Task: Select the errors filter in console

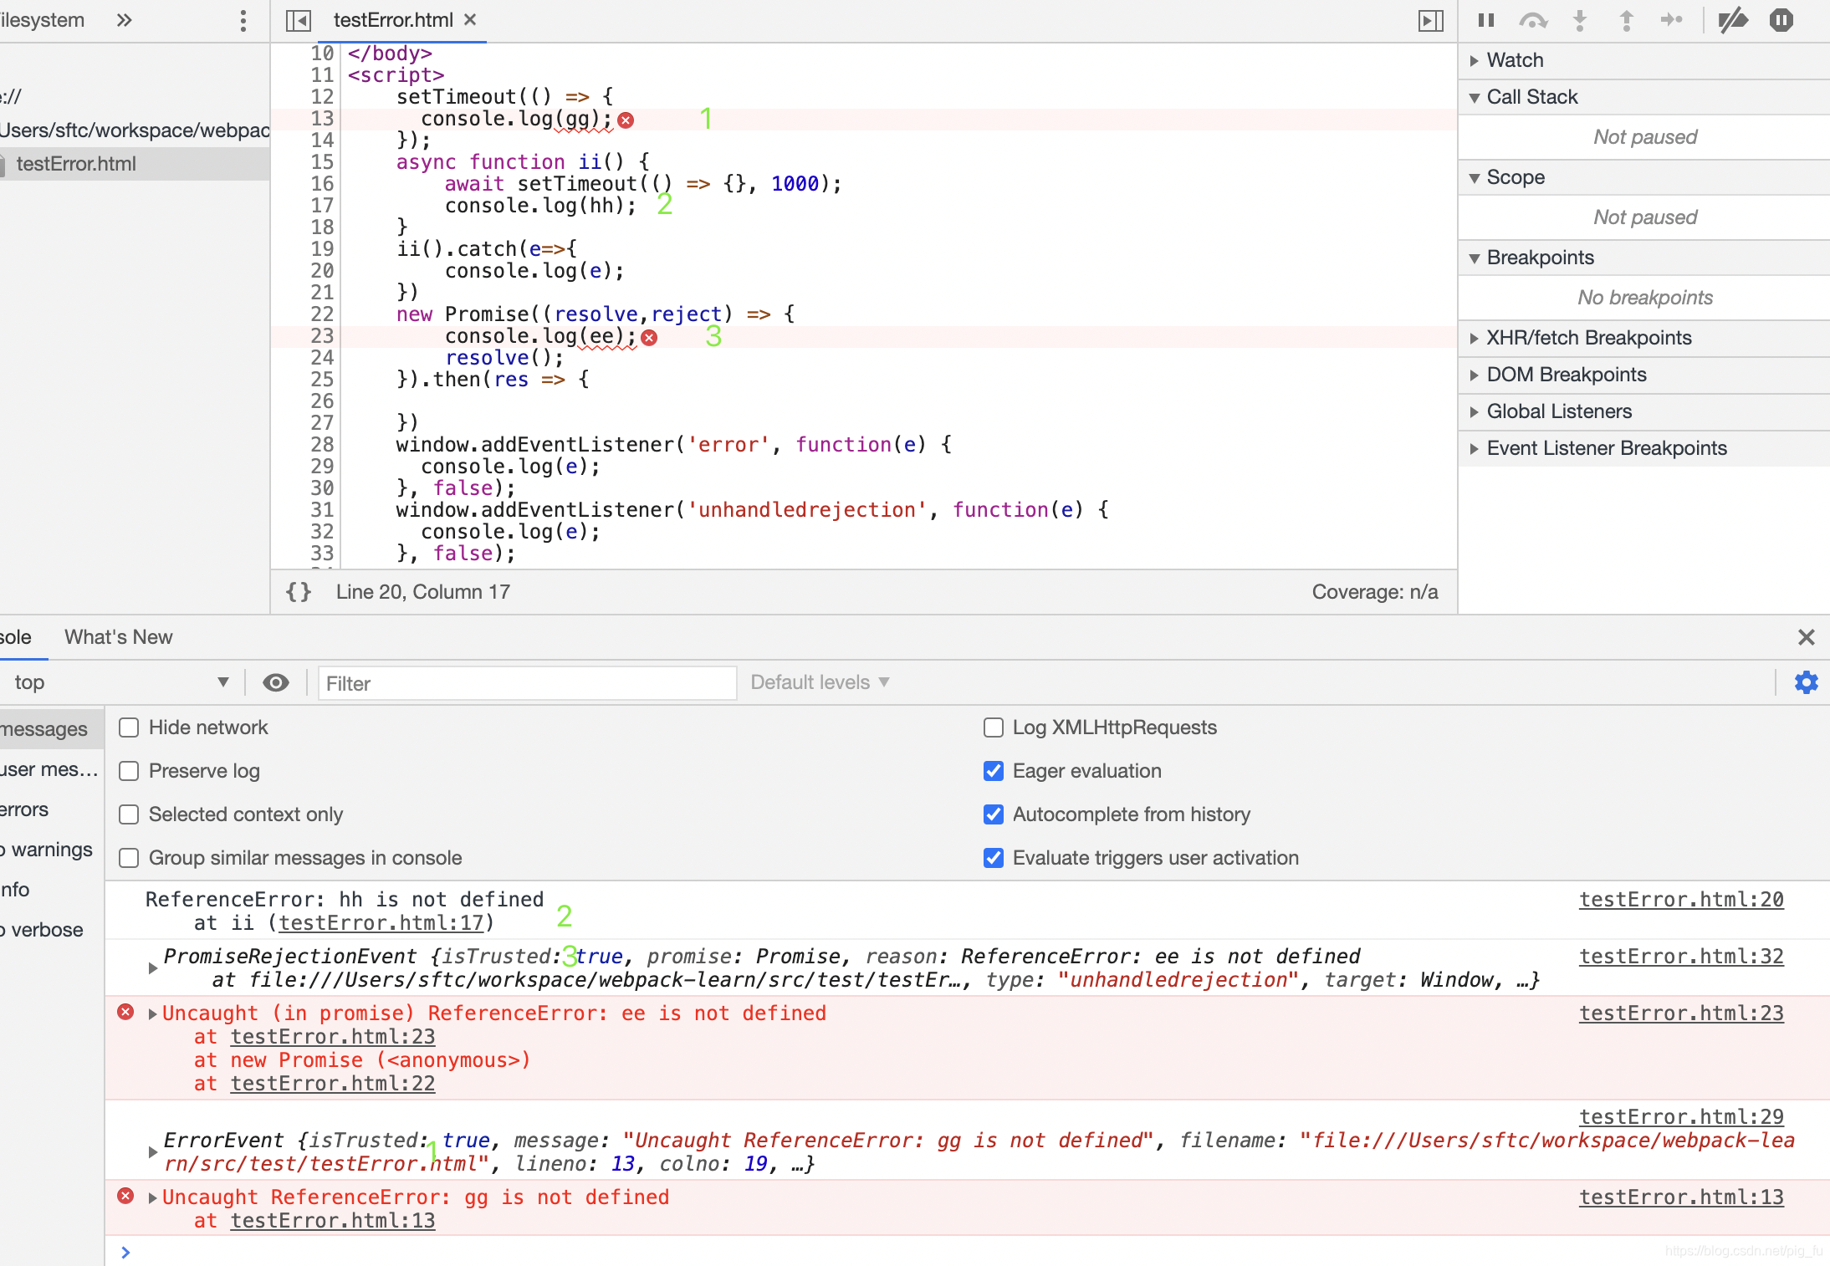Action: click(25, 809)
